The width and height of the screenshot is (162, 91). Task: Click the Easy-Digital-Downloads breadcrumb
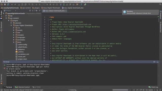click(51, 8)
